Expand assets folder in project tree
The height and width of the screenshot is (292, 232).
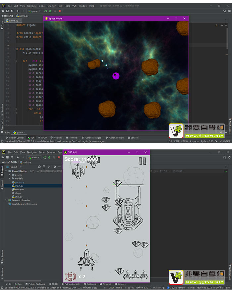click(9, 175)
